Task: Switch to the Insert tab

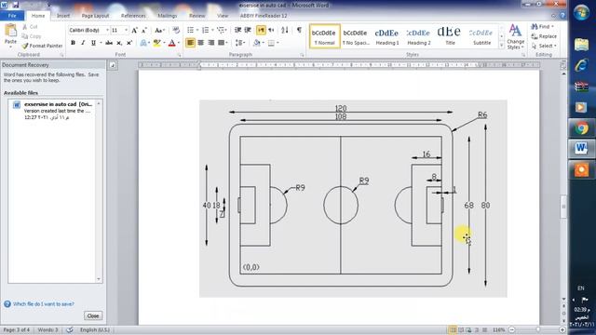Action: [x=63, y=16]
